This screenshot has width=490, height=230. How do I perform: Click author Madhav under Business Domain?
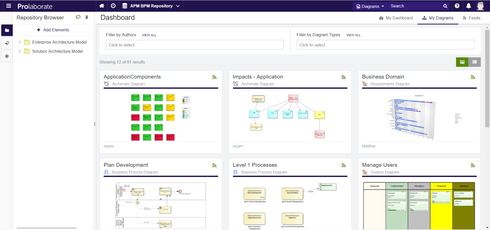click(x=369, y=146)
